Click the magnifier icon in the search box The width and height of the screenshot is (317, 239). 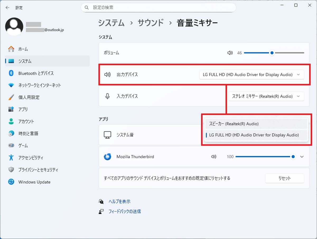coord(87,8)
